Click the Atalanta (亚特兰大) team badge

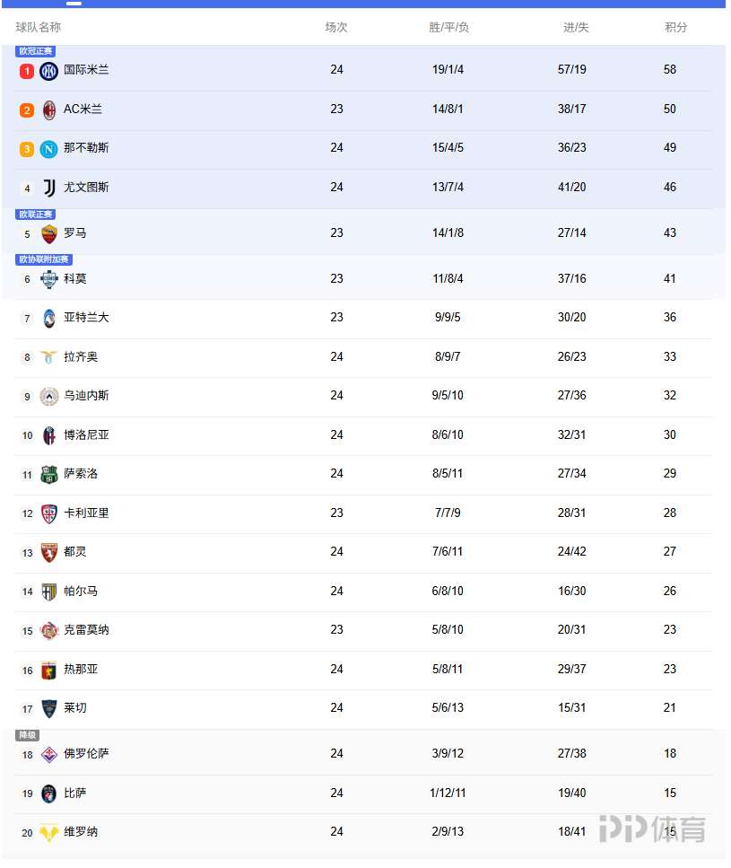tap(49, 319)
